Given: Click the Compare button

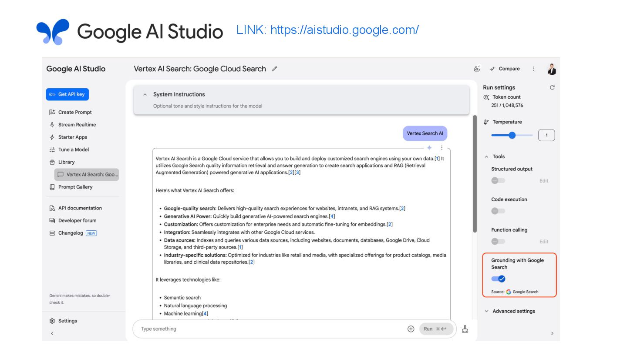Looking at the screenshot, I should (505, 69).
